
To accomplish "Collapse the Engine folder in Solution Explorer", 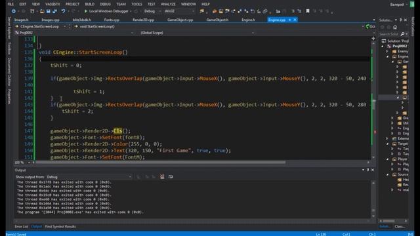I will click(x=387, y=56).
